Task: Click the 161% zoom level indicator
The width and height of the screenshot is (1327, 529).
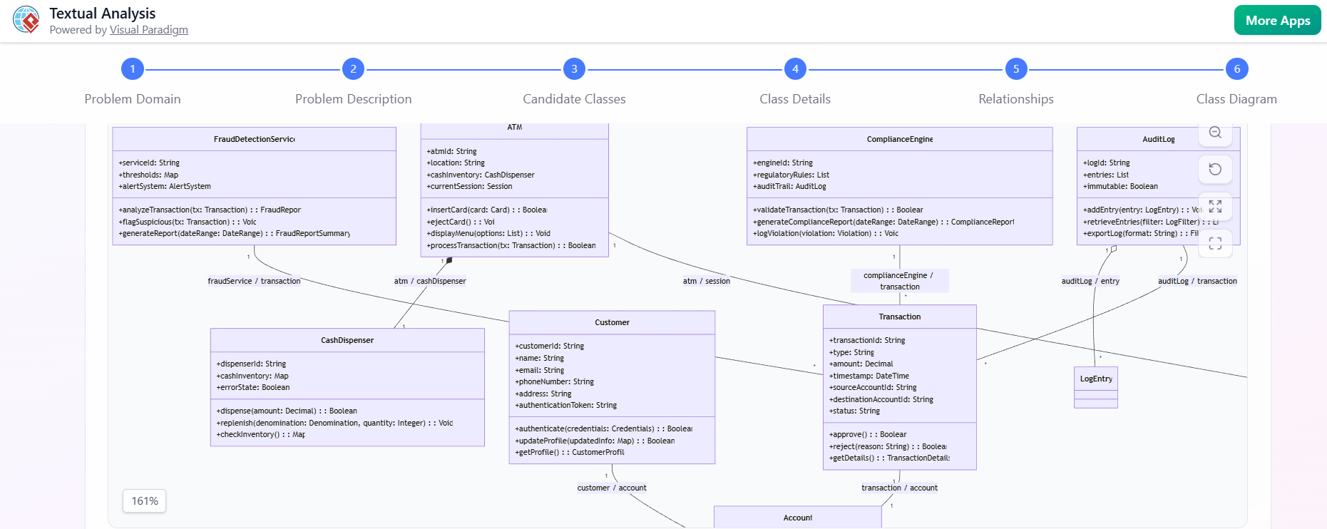Action: click(x=145, y=501)
